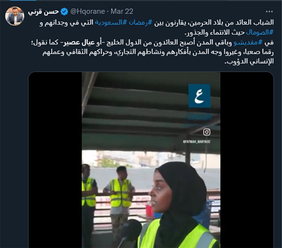Click the CASIIR text under the logo
This screenshot has width=282, height=248.
(199, 117)
